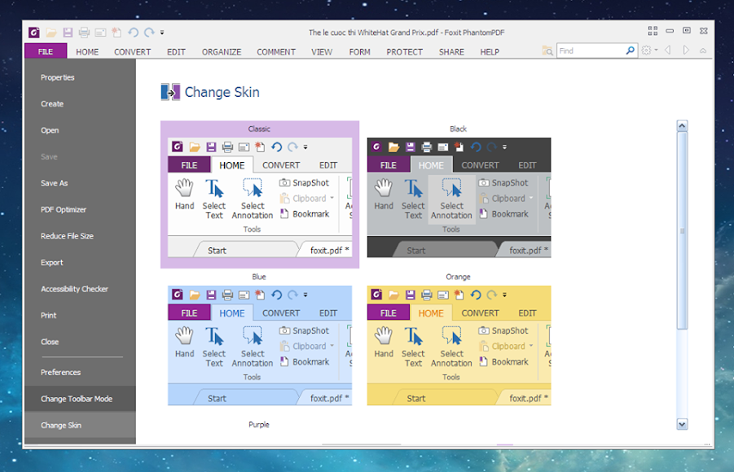Collapse the ribbon with the up chevron
734x472 pixels.
(x=703, y=50)
